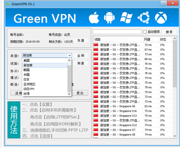Screen dimensions: 180x148
Task: Select 韩国 from the dropdown list
Action: click(x=45, y=70)
